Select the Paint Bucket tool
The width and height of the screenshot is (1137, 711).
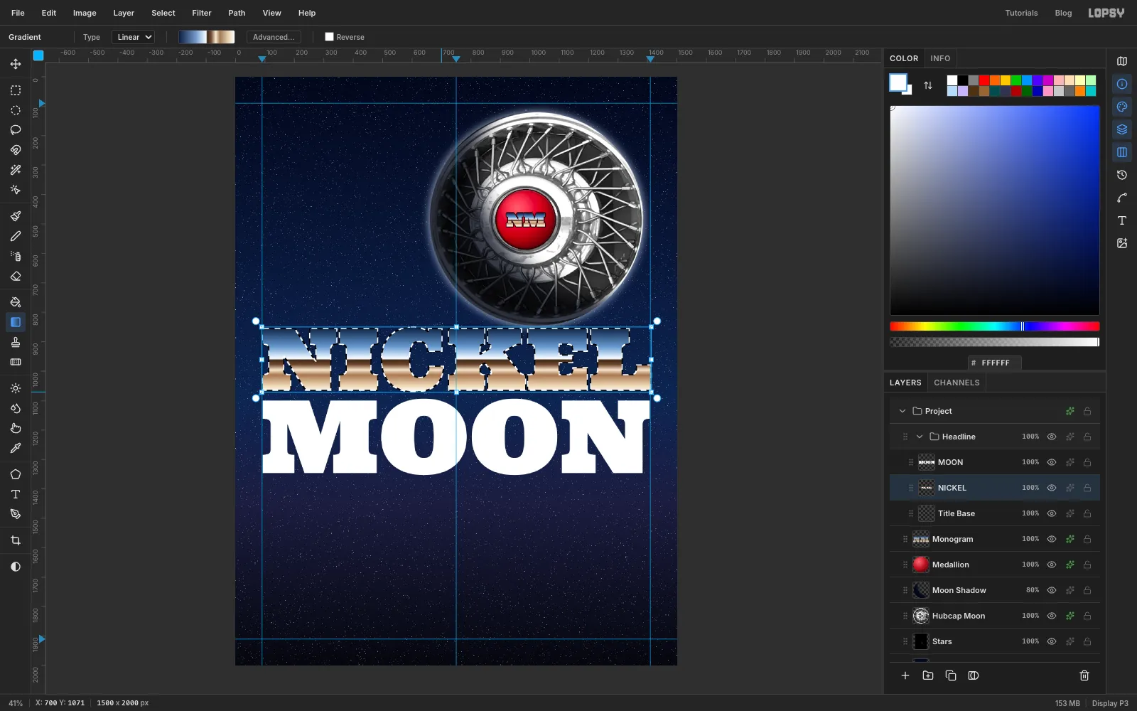(x=16, y=302)
